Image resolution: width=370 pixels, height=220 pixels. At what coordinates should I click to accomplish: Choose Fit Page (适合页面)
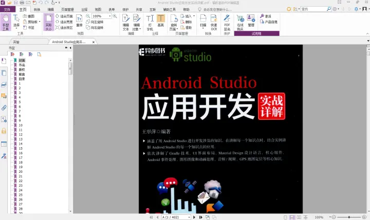[64, 16]
